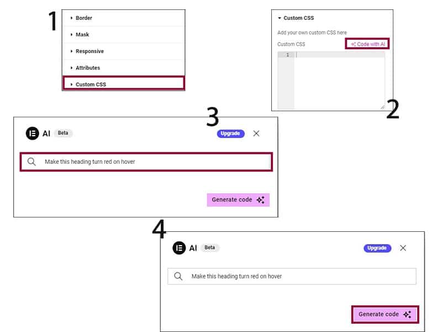Click search icon in highlighted prompt field
The image size is (442, 332).
31,162
